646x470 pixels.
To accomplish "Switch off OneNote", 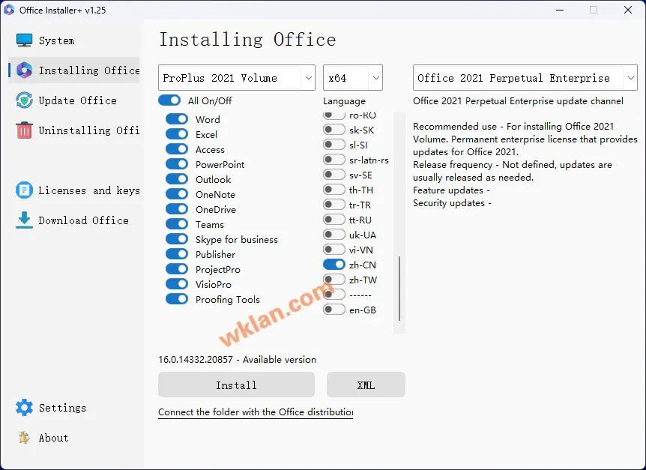I will [x=177, y=194].
